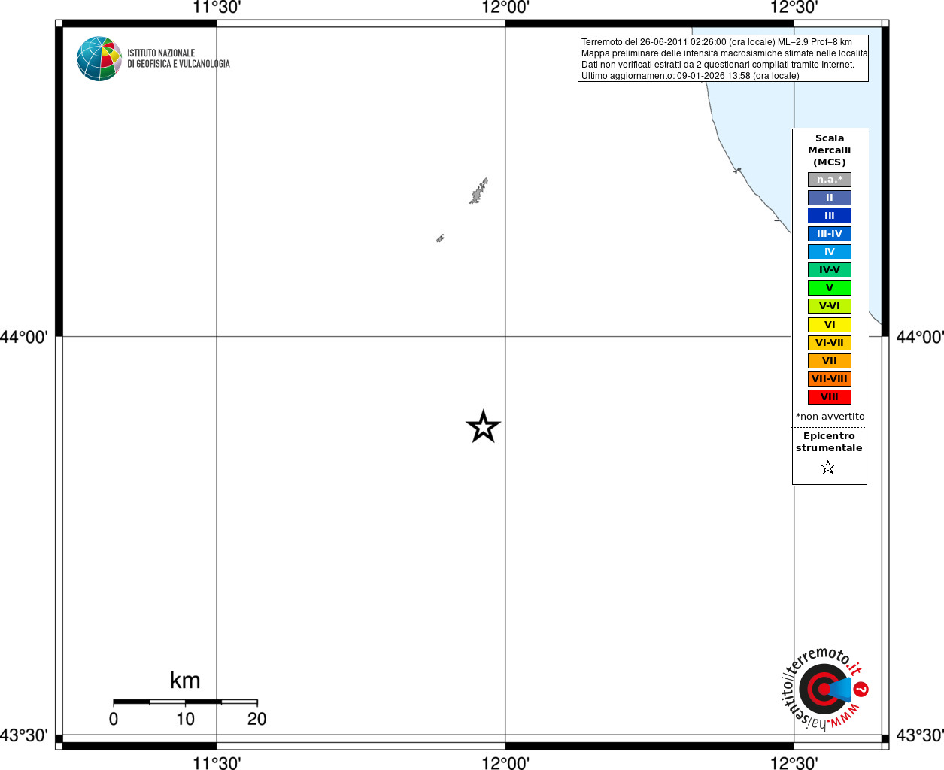Click the VI yellow swatch
This screenshot has width=944, height=770.
830,325
